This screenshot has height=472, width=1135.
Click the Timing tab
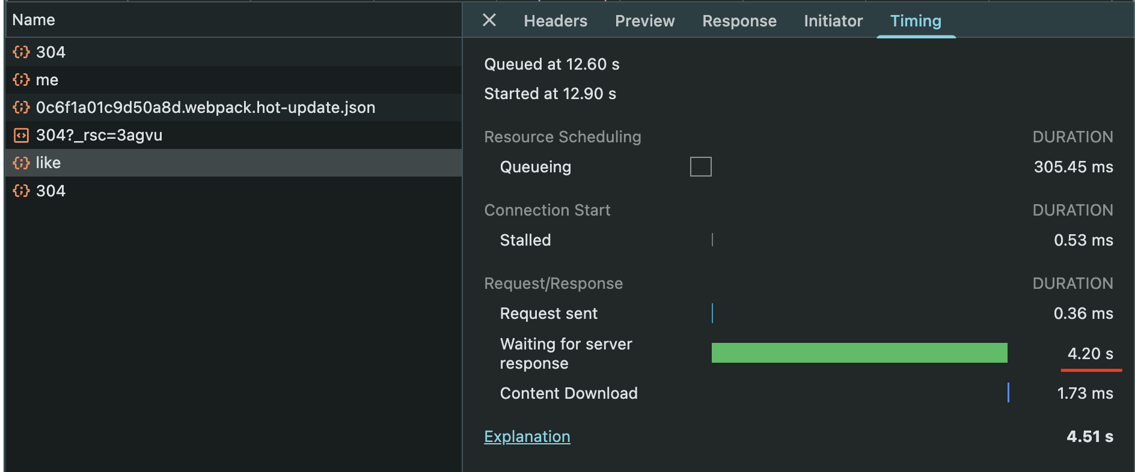pyautogui.click(x=916, y=21)
